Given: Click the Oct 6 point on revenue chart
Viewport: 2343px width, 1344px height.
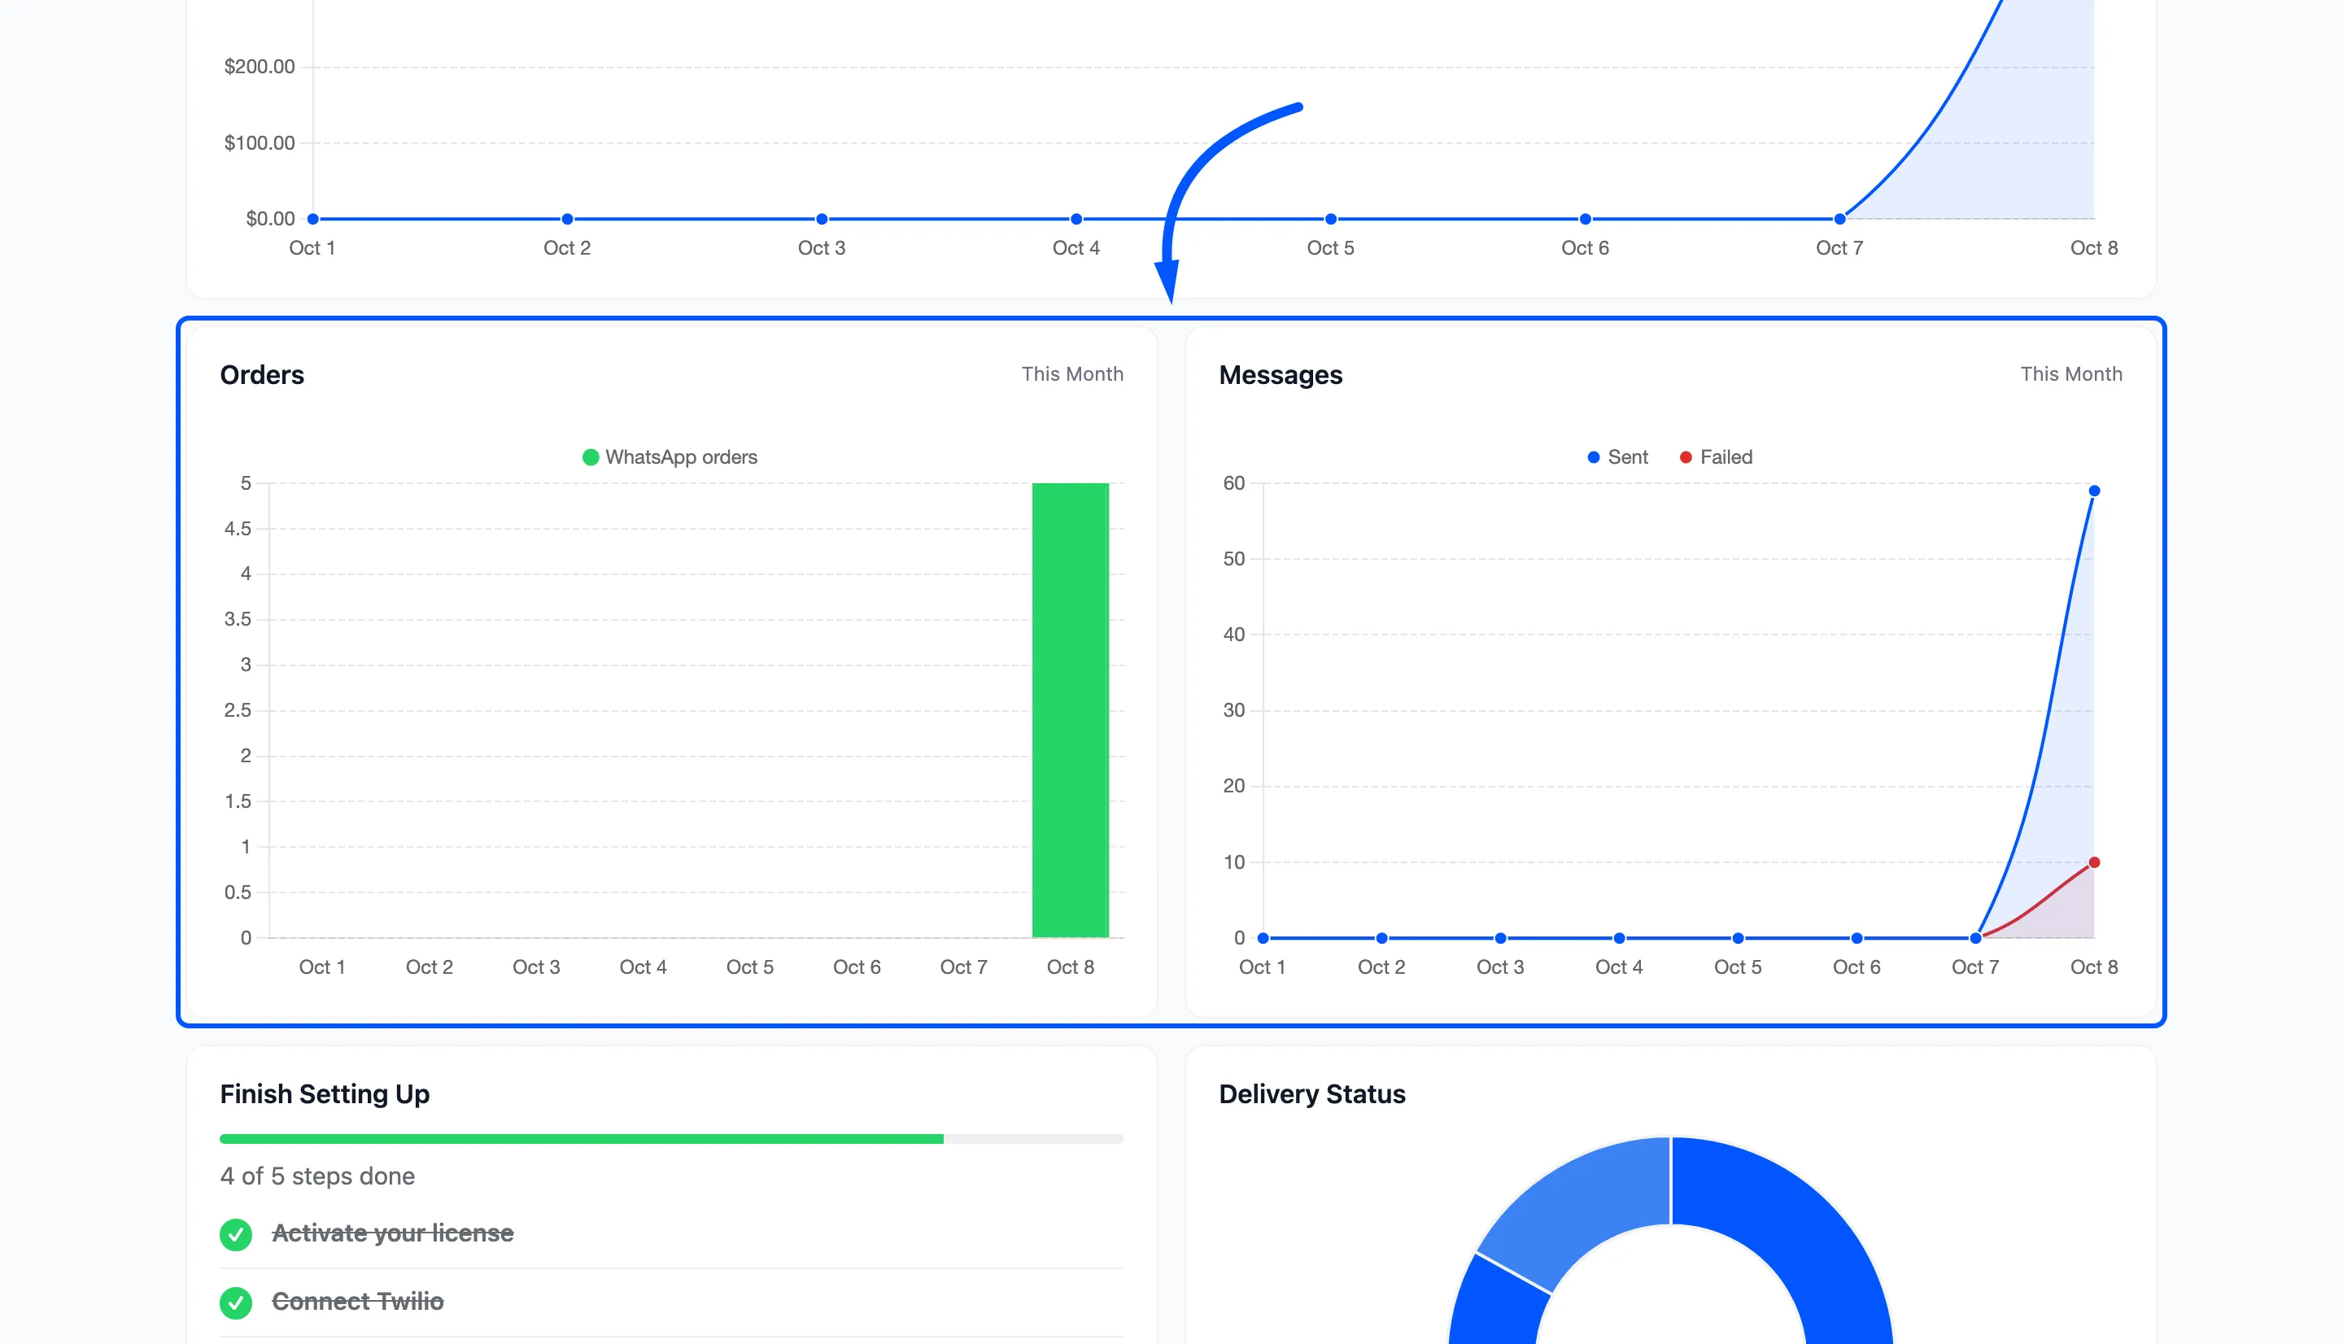Looking at the screenshot, I should pyautogui.click(x=1586, y=219).
